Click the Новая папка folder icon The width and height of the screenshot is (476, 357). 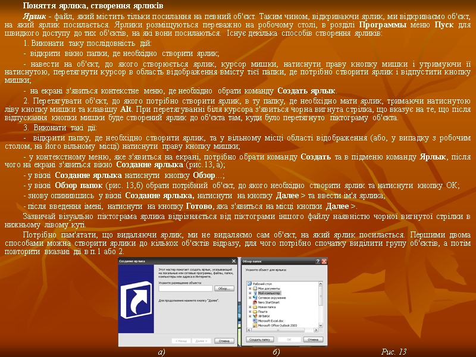[255, 307]
